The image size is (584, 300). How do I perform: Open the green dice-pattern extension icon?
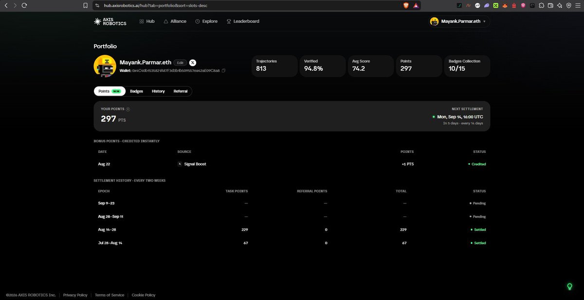495,5
